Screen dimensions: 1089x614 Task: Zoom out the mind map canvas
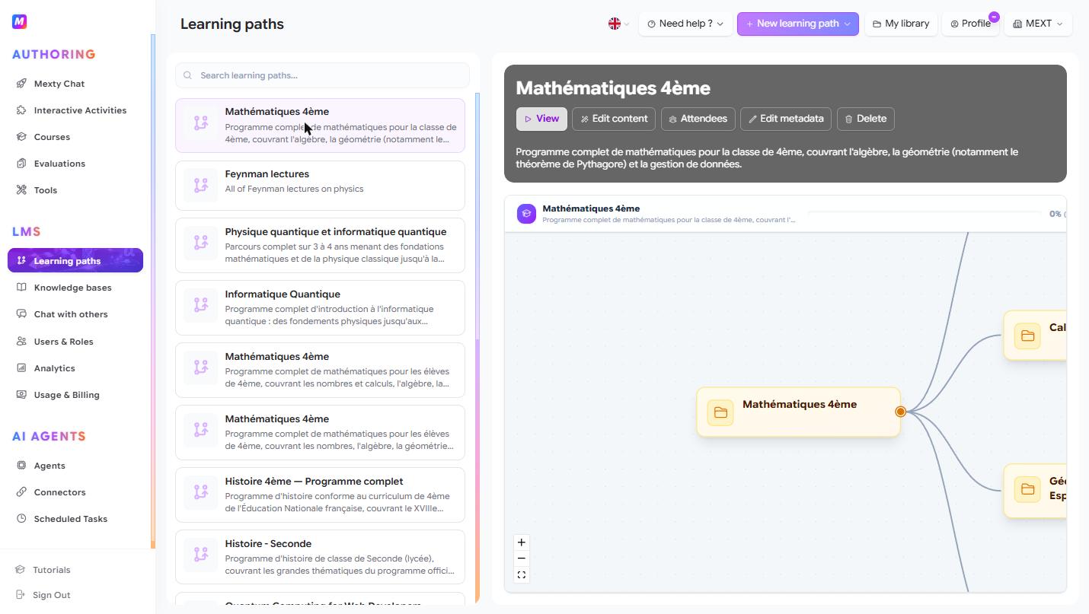click(x=522, y=558)
